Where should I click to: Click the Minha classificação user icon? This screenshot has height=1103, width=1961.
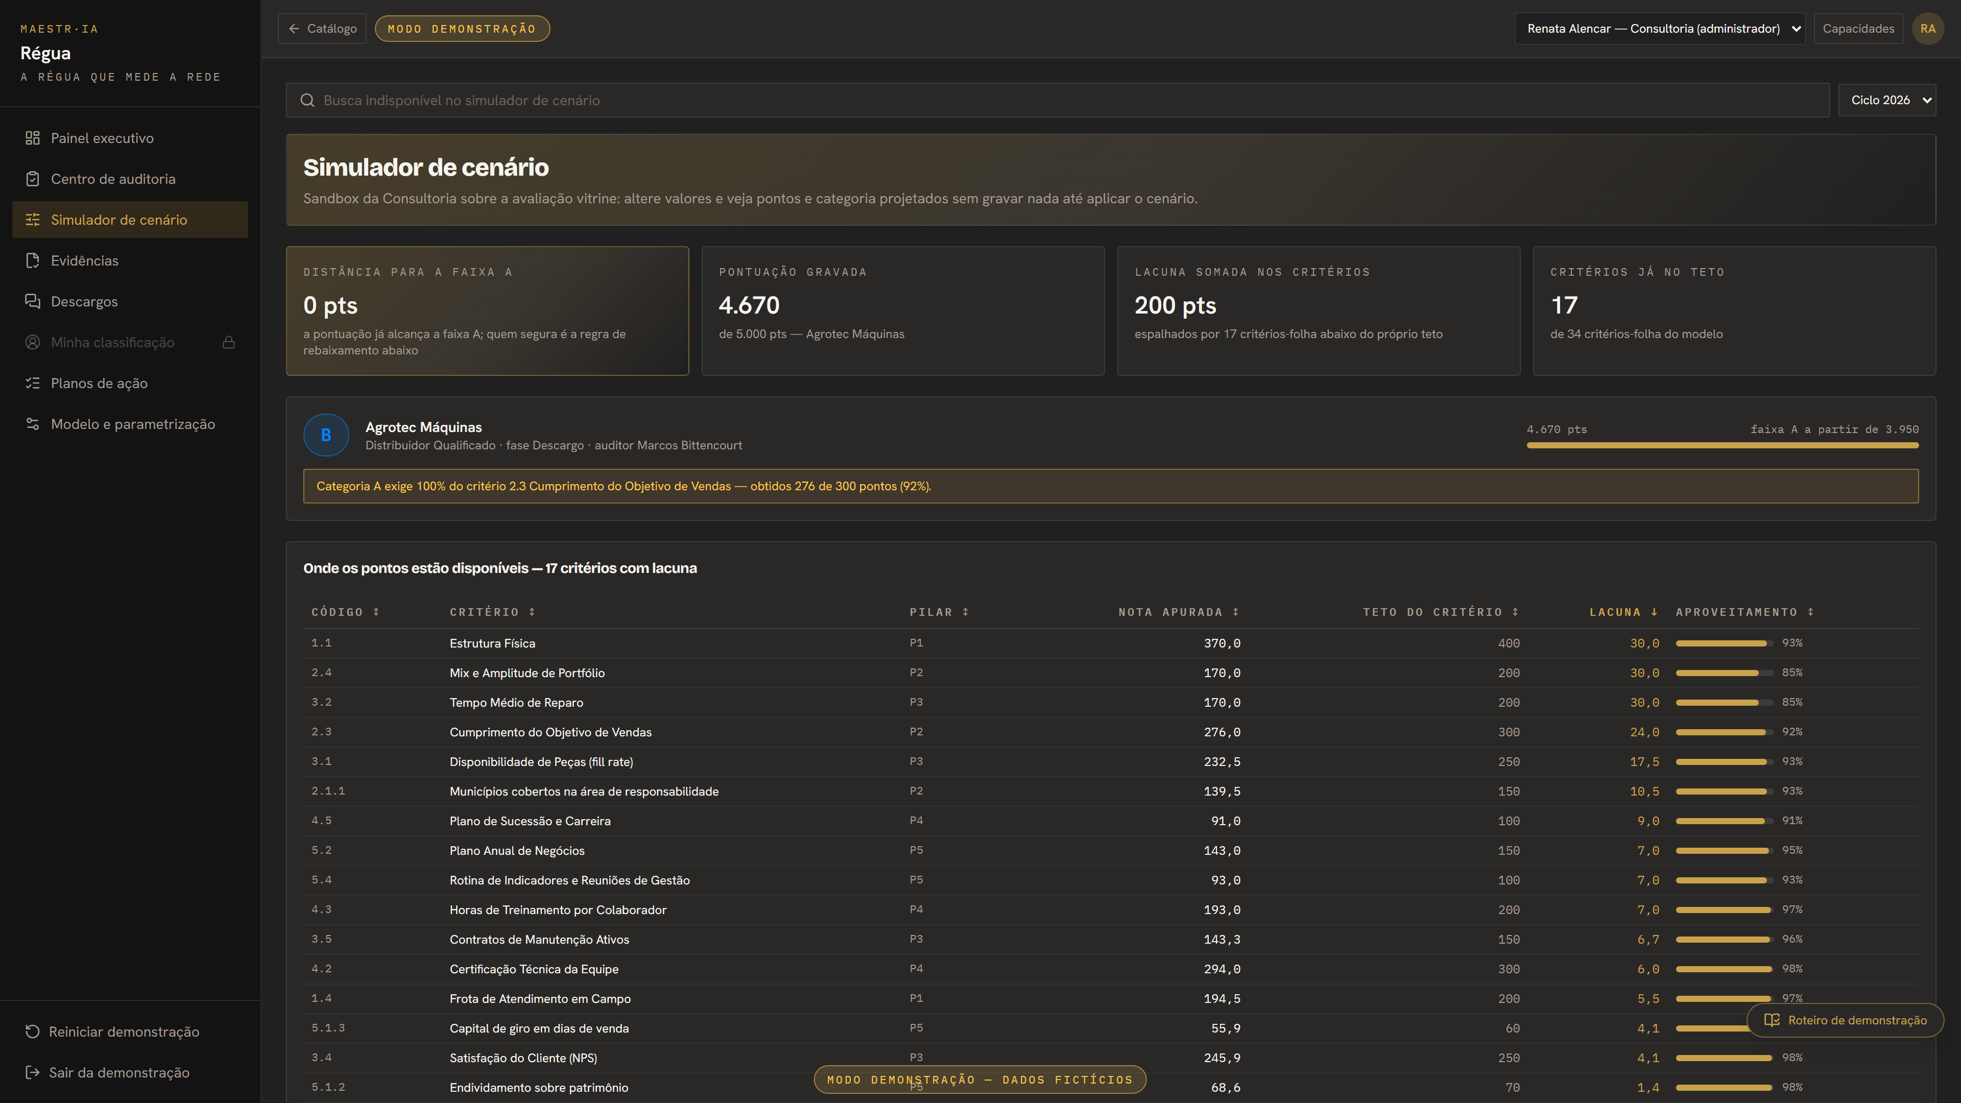tap(32, 343)
